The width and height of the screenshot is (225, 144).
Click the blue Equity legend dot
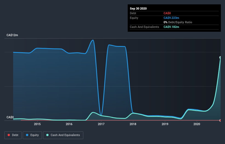click(x=27, y=135)
